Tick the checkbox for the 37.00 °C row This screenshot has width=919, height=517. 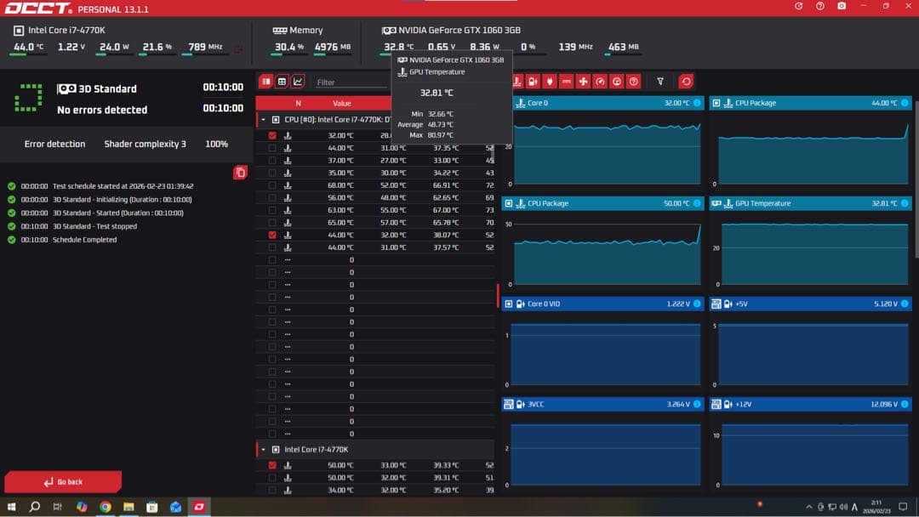272,160
